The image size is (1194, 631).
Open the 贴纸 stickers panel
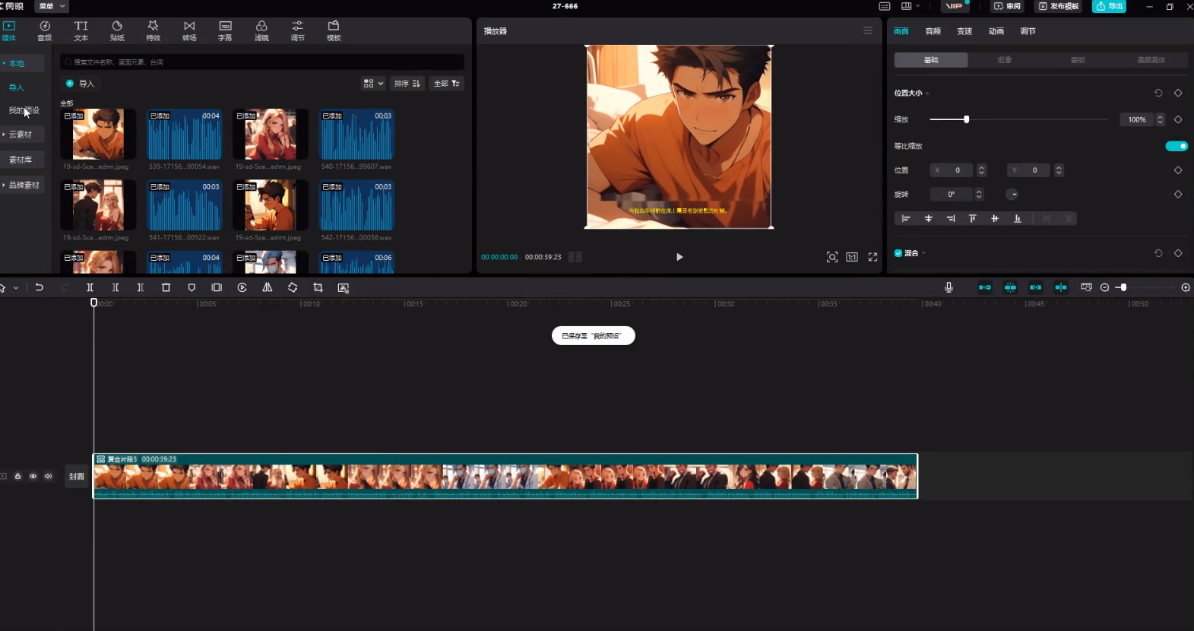[x=117, y=31]
